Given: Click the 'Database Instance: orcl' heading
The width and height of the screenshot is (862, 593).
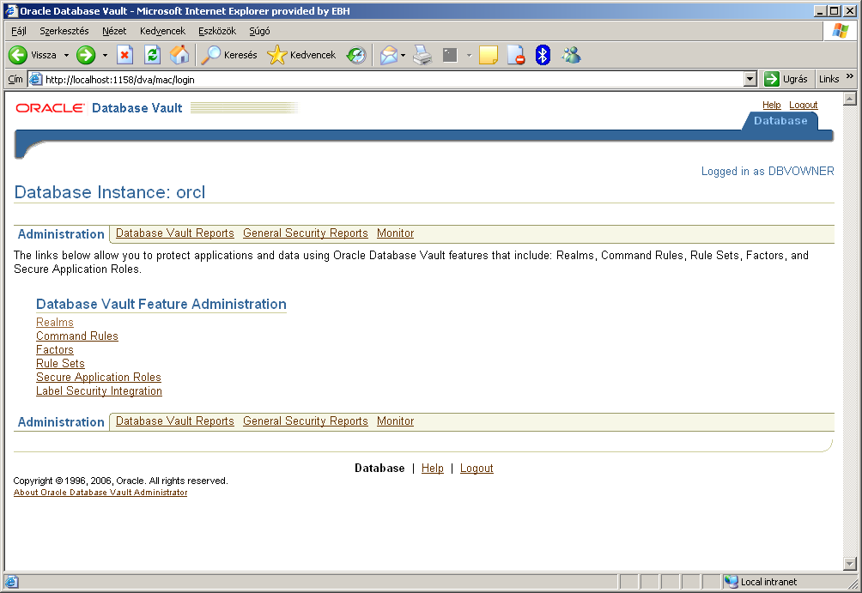Looking at the screenshot, I should pyautogui.click(x=109, y=192).
